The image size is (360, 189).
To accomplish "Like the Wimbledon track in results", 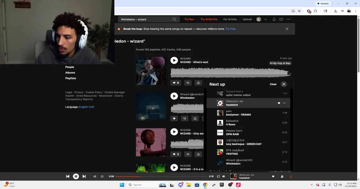I will pyautogui.click(x=174, y=118).
